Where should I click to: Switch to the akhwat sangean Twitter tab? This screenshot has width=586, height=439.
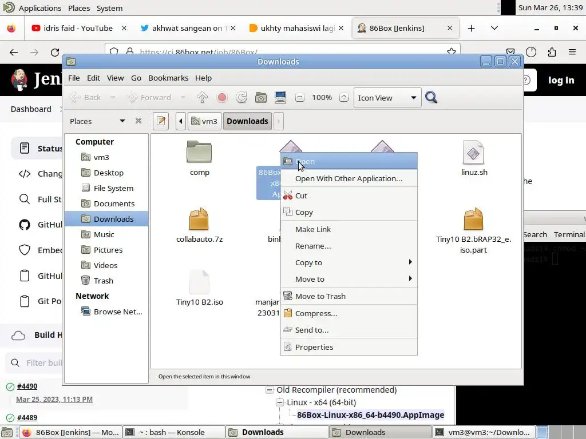[x=187, y=28]
